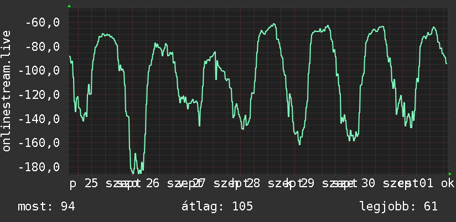456x222 pixels.
Task: Click the -160,0 y-axis label
Action: pos(39,143)
